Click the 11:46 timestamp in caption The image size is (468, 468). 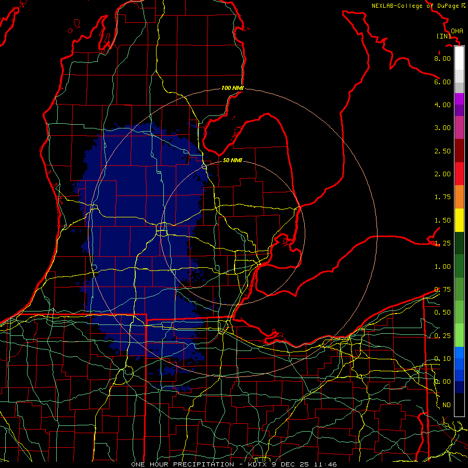pos(326,464)
